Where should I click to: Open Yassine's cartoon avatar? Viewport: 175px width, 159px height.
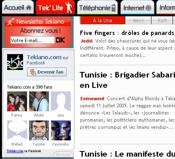pyautogui.click(x=39, y=130)
